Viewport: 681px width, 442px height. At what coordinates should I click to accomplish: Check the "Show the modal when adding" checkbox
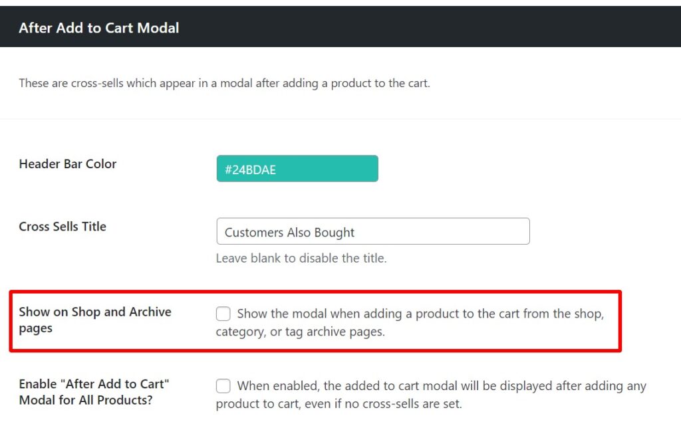click(223, 314)
